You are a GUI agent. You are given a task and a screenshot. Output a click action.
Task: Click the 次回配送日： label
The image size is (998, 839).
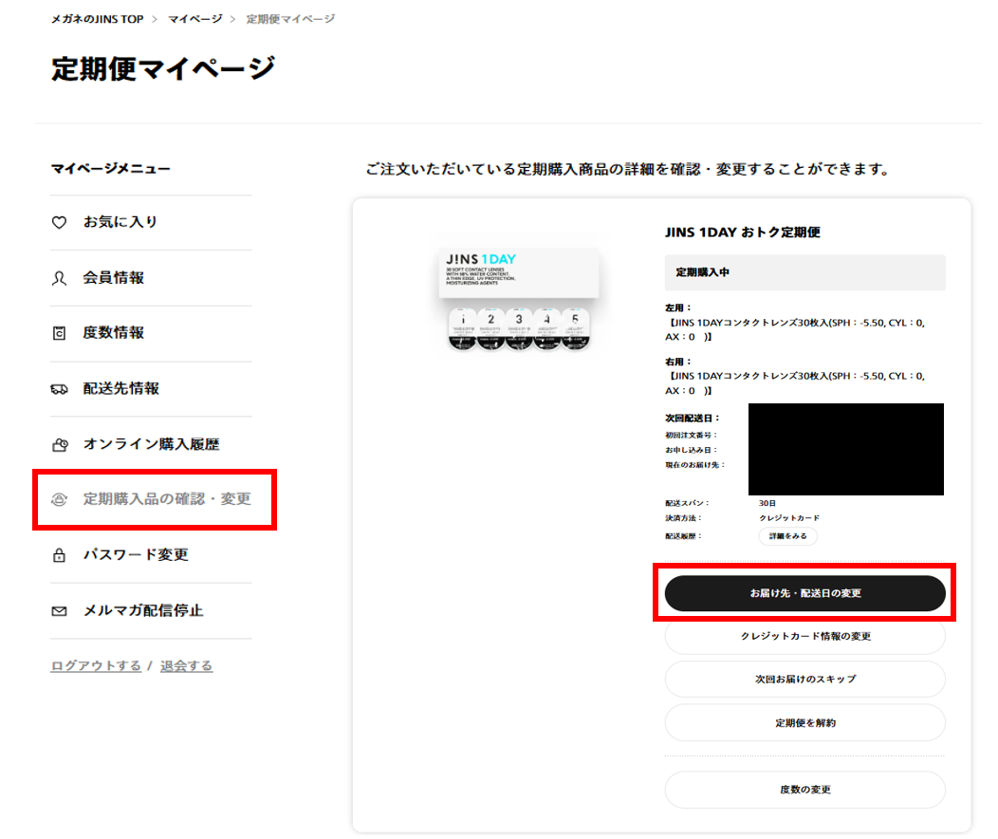tap(693, 419)
